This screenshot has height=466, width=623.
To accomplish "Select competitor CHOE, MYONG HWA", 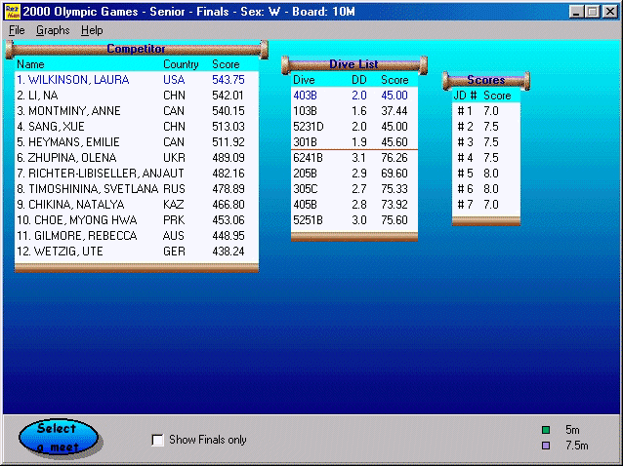I will point(137,220).
